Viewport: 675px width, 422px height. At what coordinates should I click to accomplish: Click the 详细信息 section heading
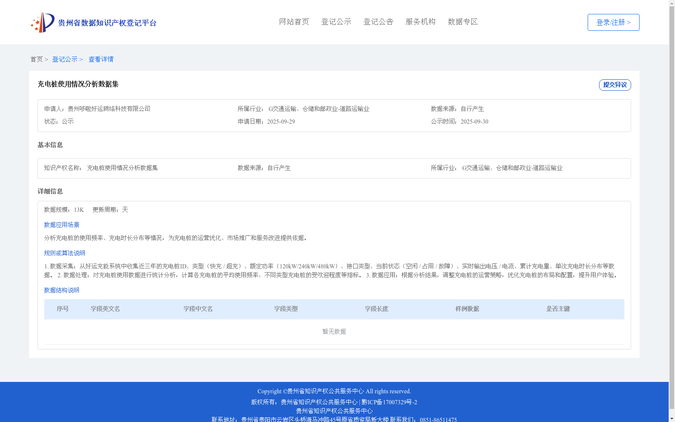(x=50, y=192)
